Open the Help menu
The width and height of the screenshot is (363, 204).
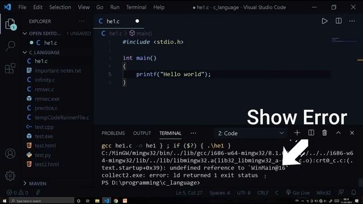tap(159, 7)
